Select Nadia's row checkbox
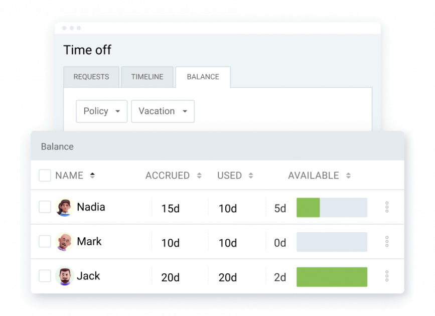435x316 pixels. click(45, 207)
